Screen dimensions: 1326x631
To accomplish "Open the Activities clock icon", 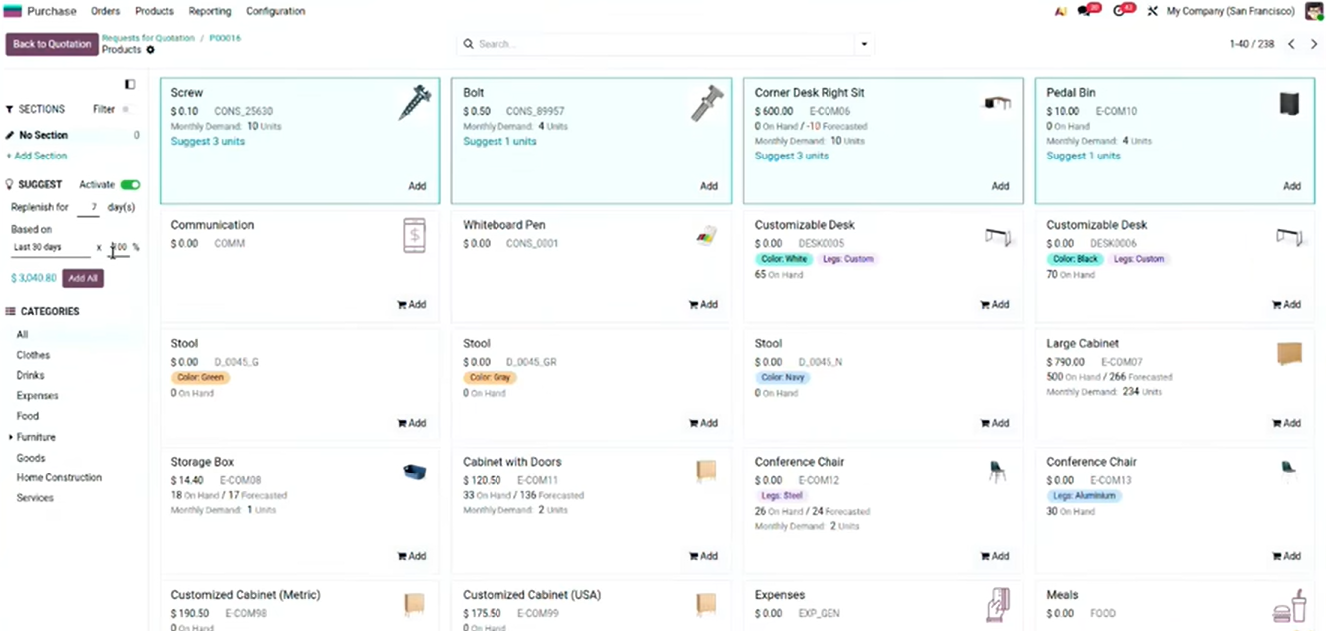I will pos(1119,11).
